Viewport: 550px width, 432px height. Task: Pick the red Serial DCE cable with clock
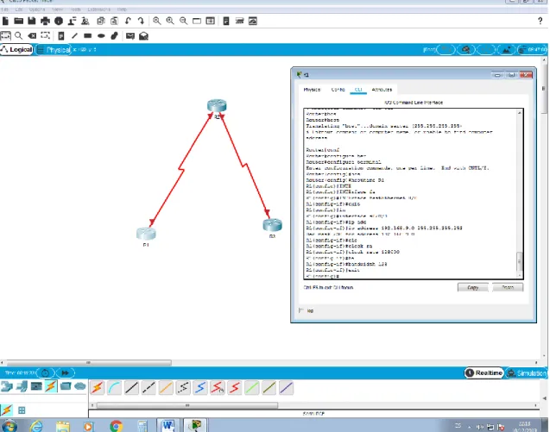point(218,388)
